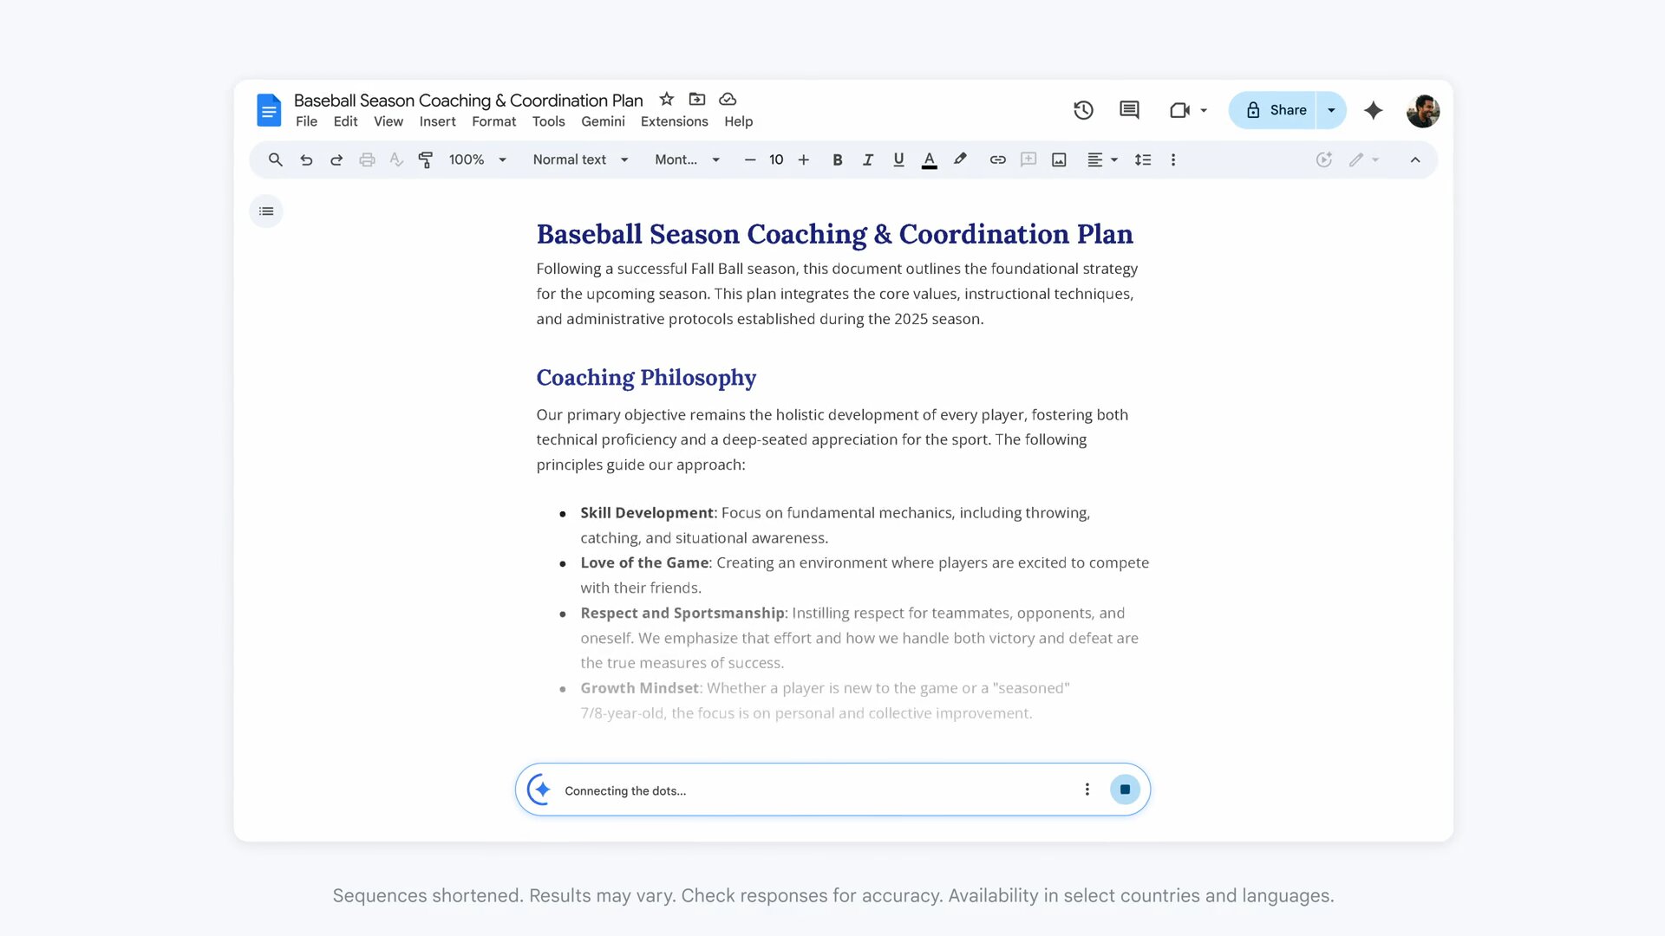The width and height of the screenshot is (1665, 936).
Task: Click the insert image icon
Action: (x=1059, y=159)
